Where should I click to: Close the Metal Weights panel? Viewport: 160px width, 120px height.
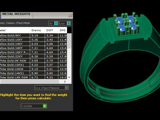pos(70,15)
